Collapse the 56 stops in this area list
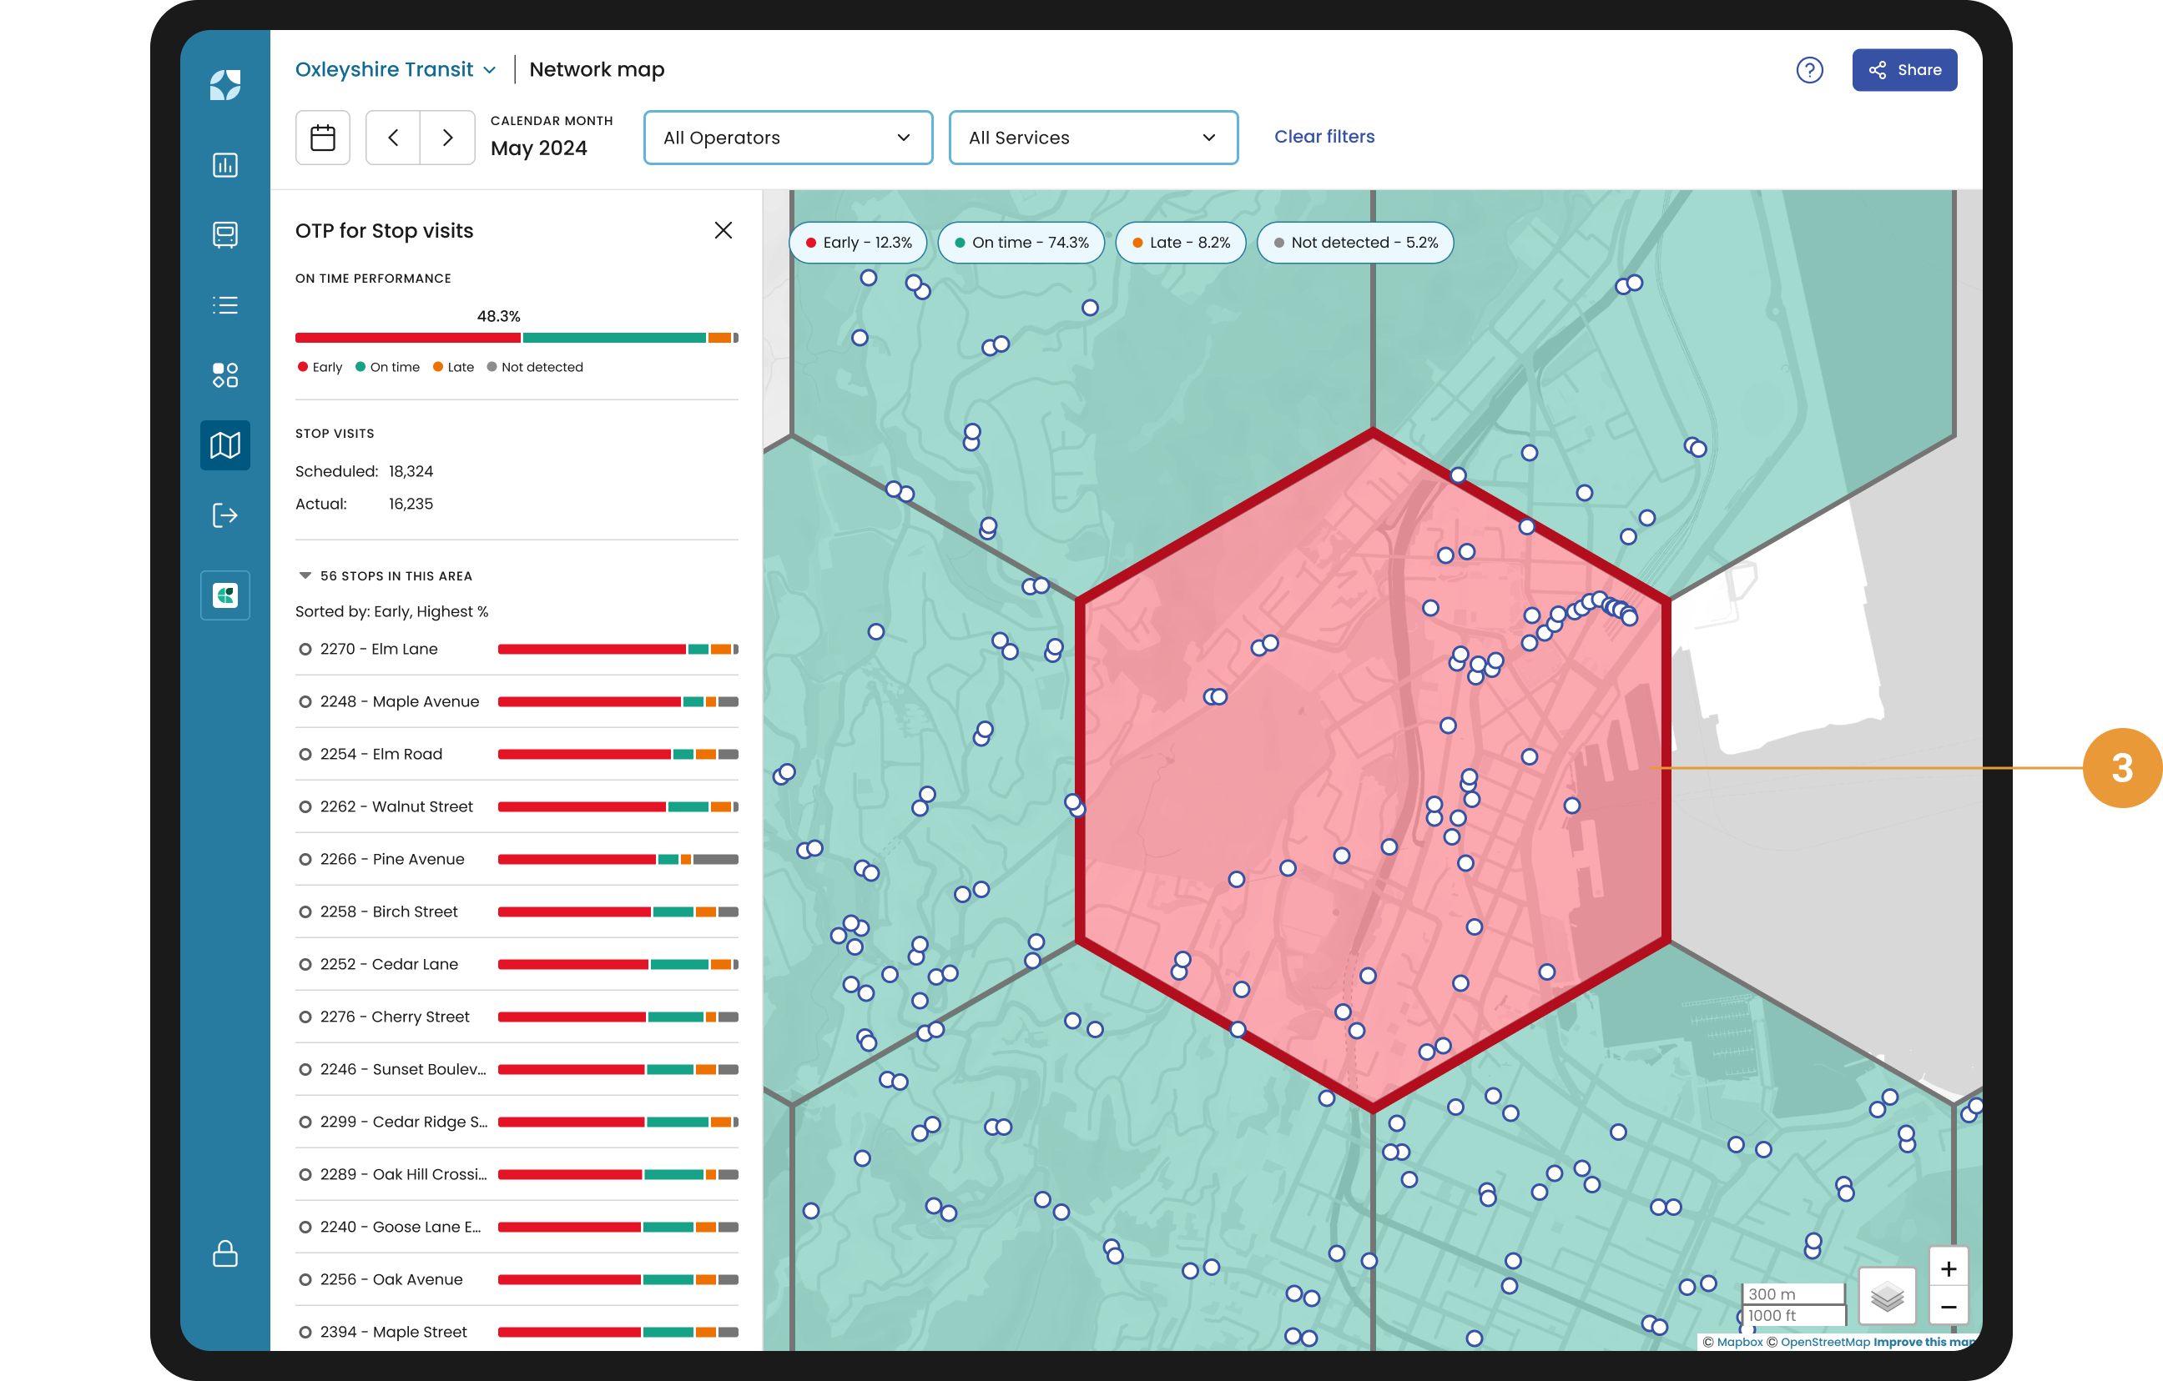This screenshot has width=2163, height=1381. coord(305,575)
